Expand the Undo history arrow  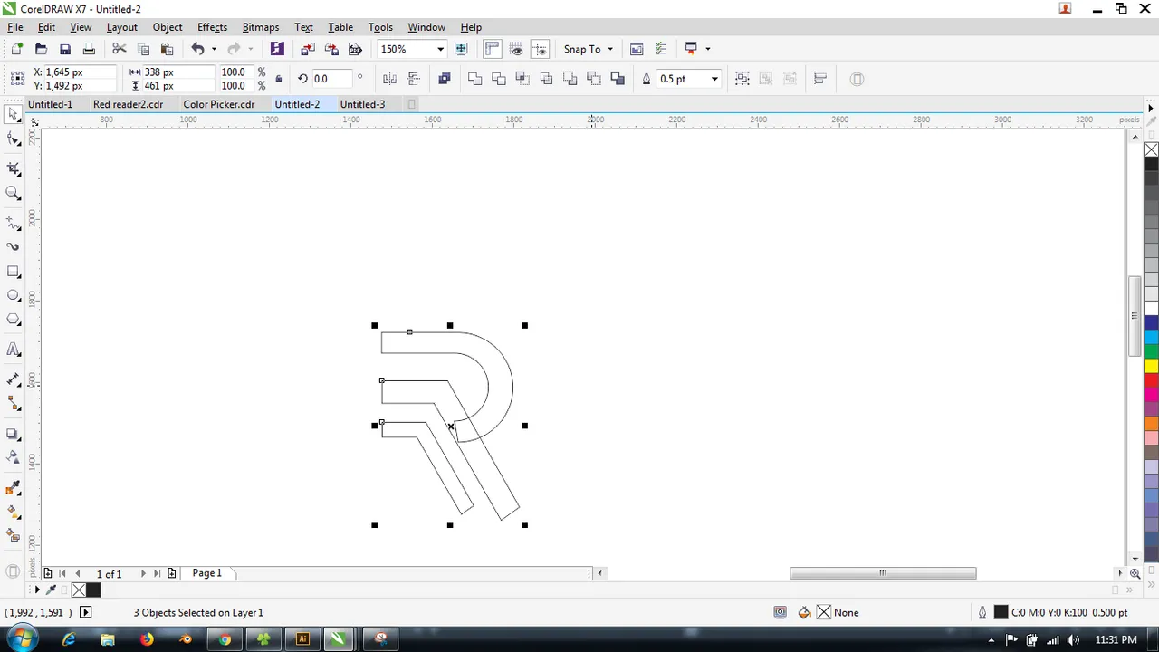(x=214, y=49)
